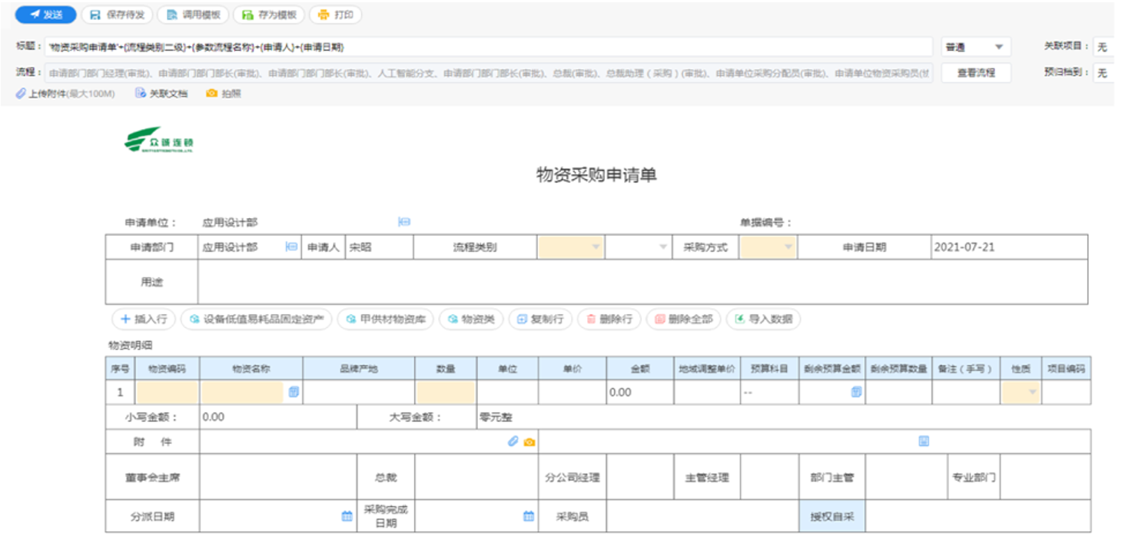
Task: Click the 关联文档 icon
Action: [141, 94]
